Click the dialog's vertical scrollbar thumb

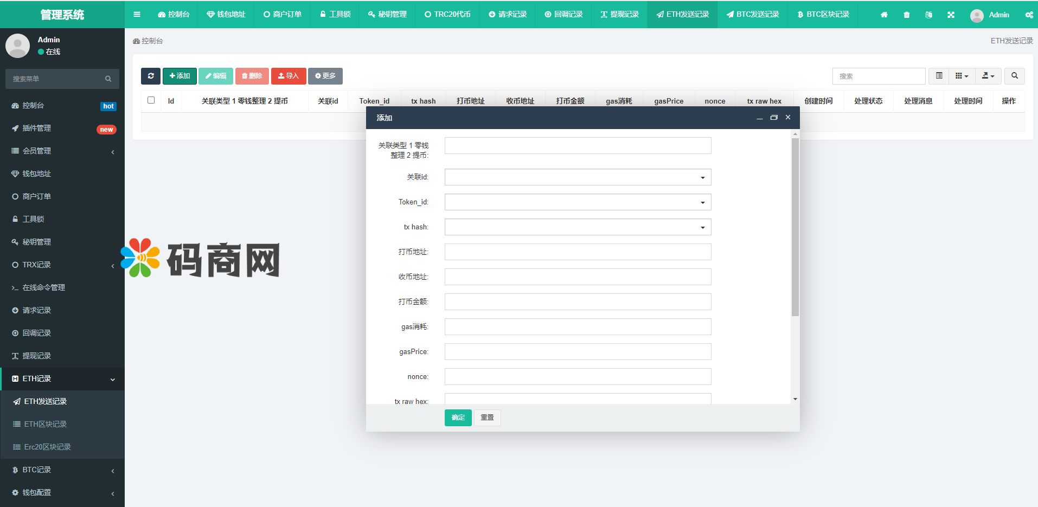click(795, 227)
